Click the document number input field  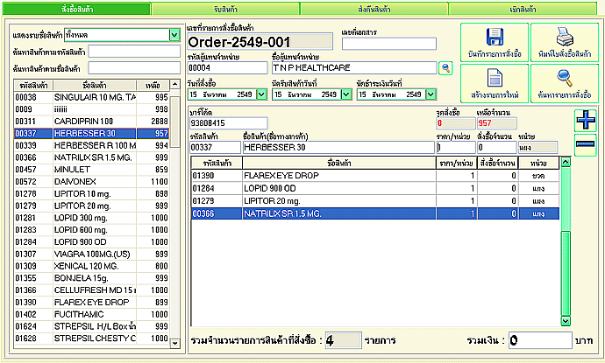(x=389, y=44)
